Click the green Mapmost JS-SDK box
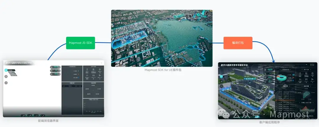 (81, 43)
